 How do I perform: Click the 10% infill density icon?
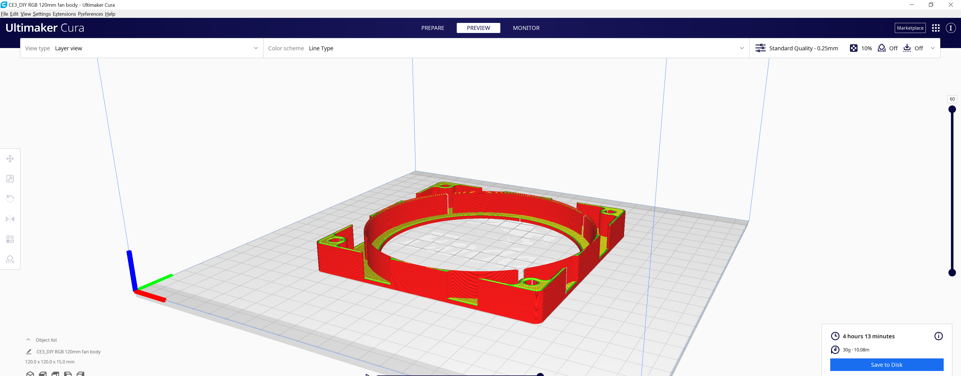click(x=853, y=48)
